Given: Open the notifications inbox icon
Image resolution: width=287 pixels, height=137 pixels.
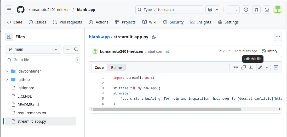Looking at the screenshot, I should [267, 10].
